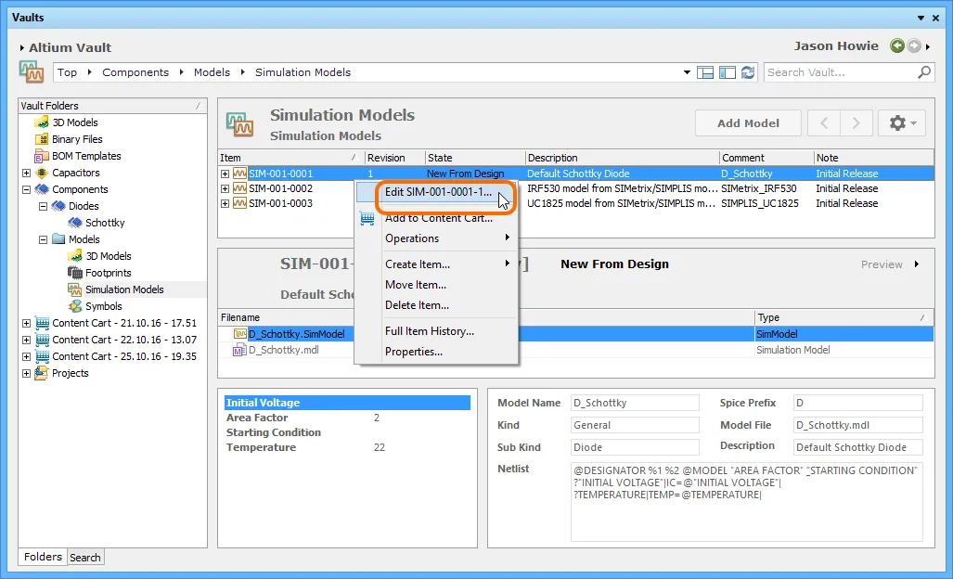The image size is (953, 579).
Task: Click the Models breadcrumb link
Action: 212,72
